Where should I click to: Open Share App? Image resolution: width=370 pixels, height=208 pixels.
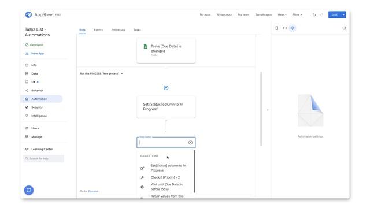tap(35, 54)
